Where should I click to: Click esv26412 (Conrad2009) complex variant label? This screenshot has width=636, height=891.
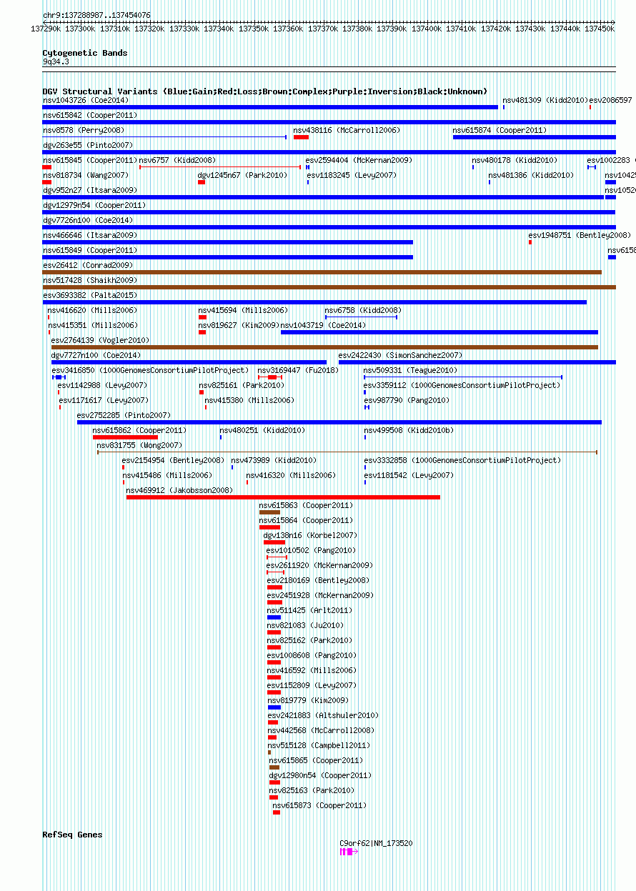(87, 265)
